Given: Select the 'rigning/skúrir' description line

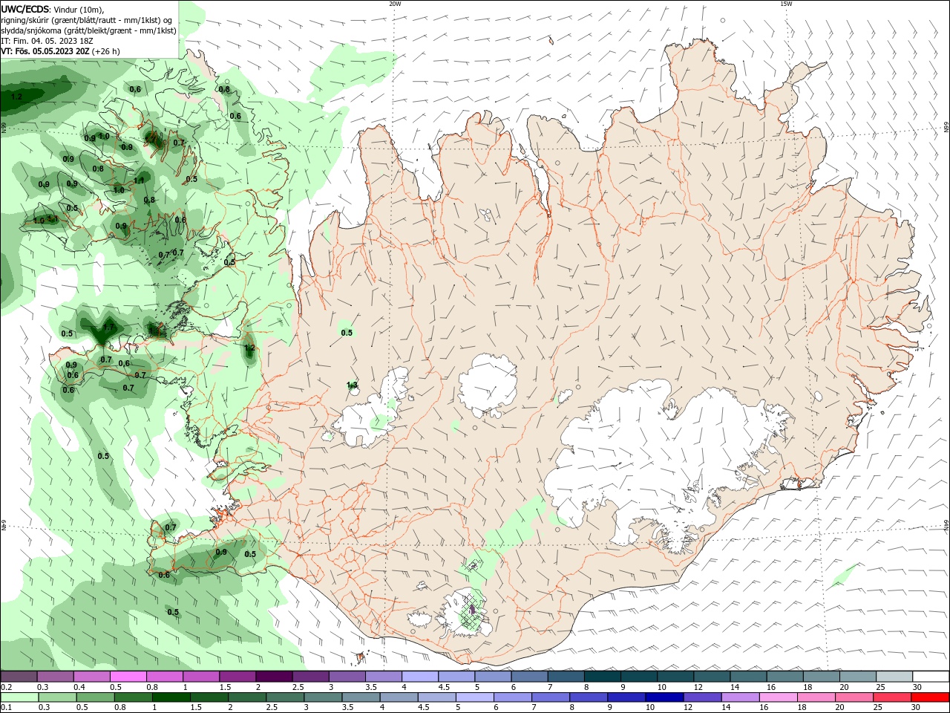Looking at the screenshot, I should tap(88, 19).
